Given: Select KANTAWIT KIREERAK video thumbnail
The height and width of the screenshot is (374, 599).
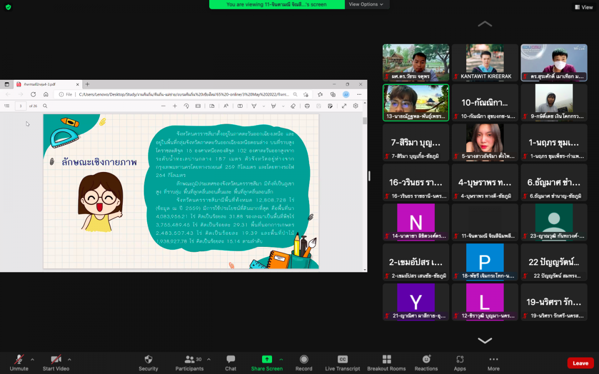Looking at the screenshot, I should coord(485,62).
